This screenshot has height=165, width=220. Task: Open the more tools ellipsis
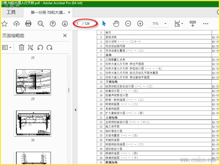[x=206, y=24]
